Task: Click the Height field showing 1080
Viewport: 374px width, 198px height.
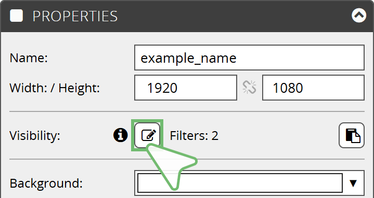Action: 314,88
